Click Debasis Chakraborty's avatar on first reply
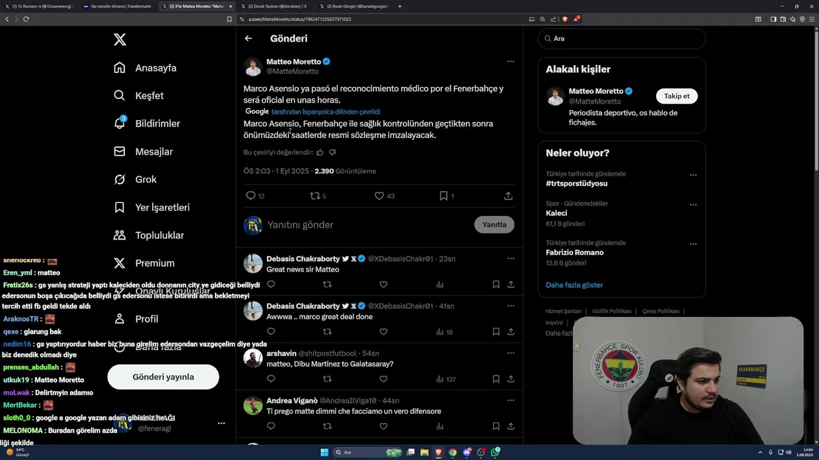The width and height of the screenshot is (819, 460). point(253,263)
